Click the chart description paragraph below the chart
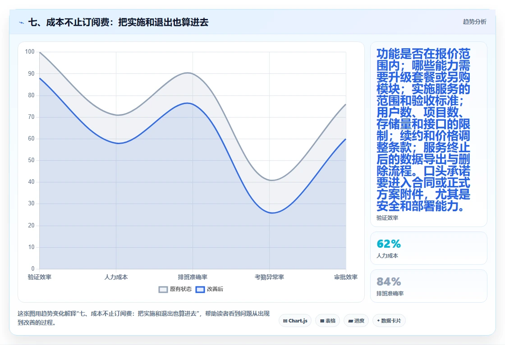Image resolution: width=505 pixels, height=345 pixels. pyautogui.click(x=144, y=318)
